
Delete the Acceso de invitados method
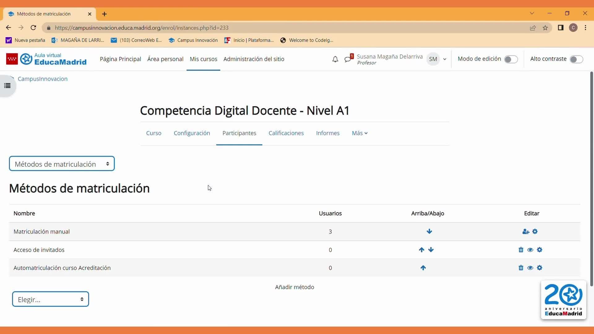click(x=521, y=250)
